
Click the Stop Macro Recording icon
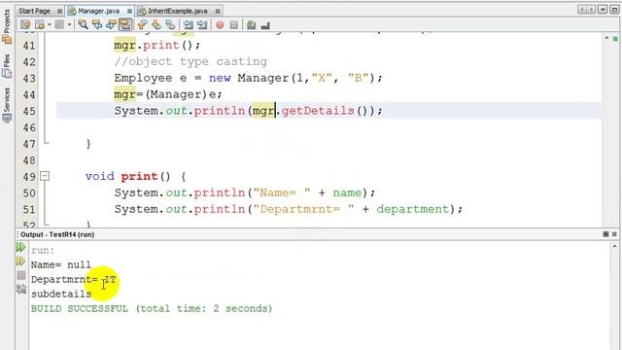[234, 25]
